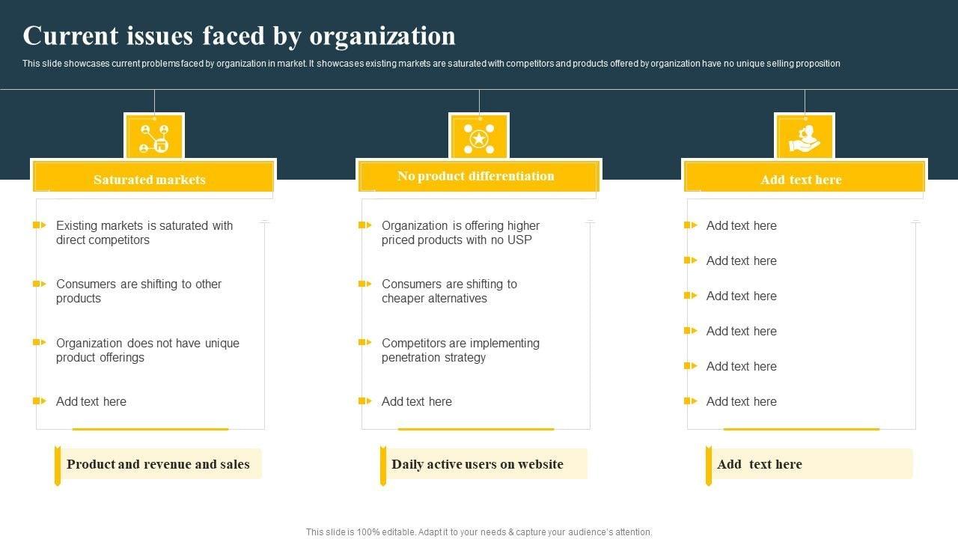Click bullet arrow beside 'Competitors are implementing'

365,342
